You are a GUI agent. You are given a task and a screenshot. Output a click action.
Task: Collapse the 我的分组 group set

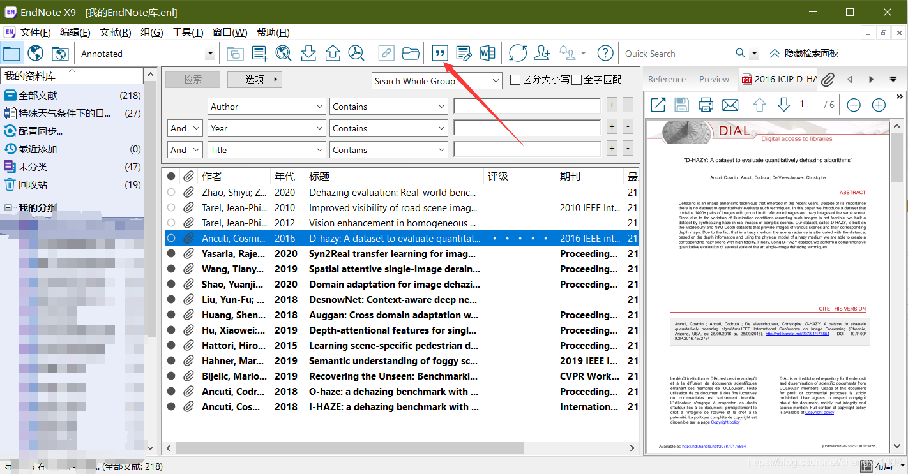[8, 207]
